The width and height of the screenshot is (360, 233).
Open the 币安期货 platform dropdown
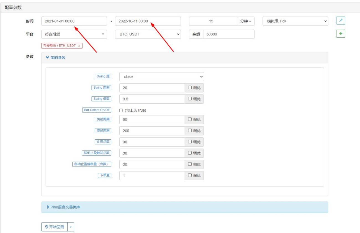point(74,34)
